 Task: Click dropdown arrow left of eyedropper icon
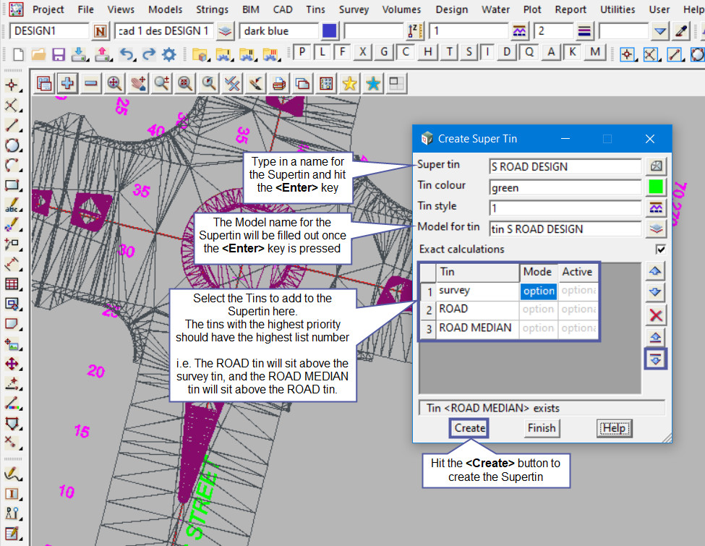659,31
